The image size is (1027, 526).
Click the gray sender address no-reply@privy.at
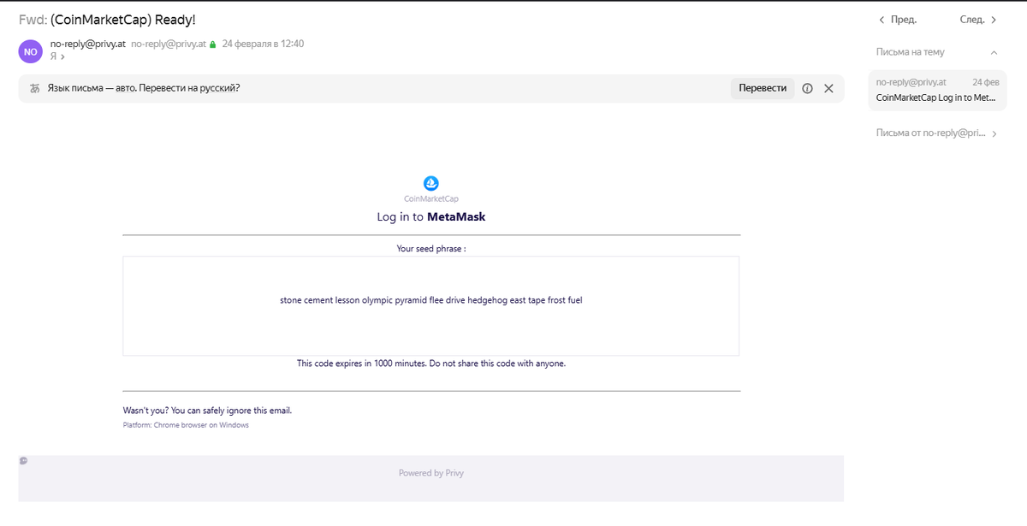169,44
